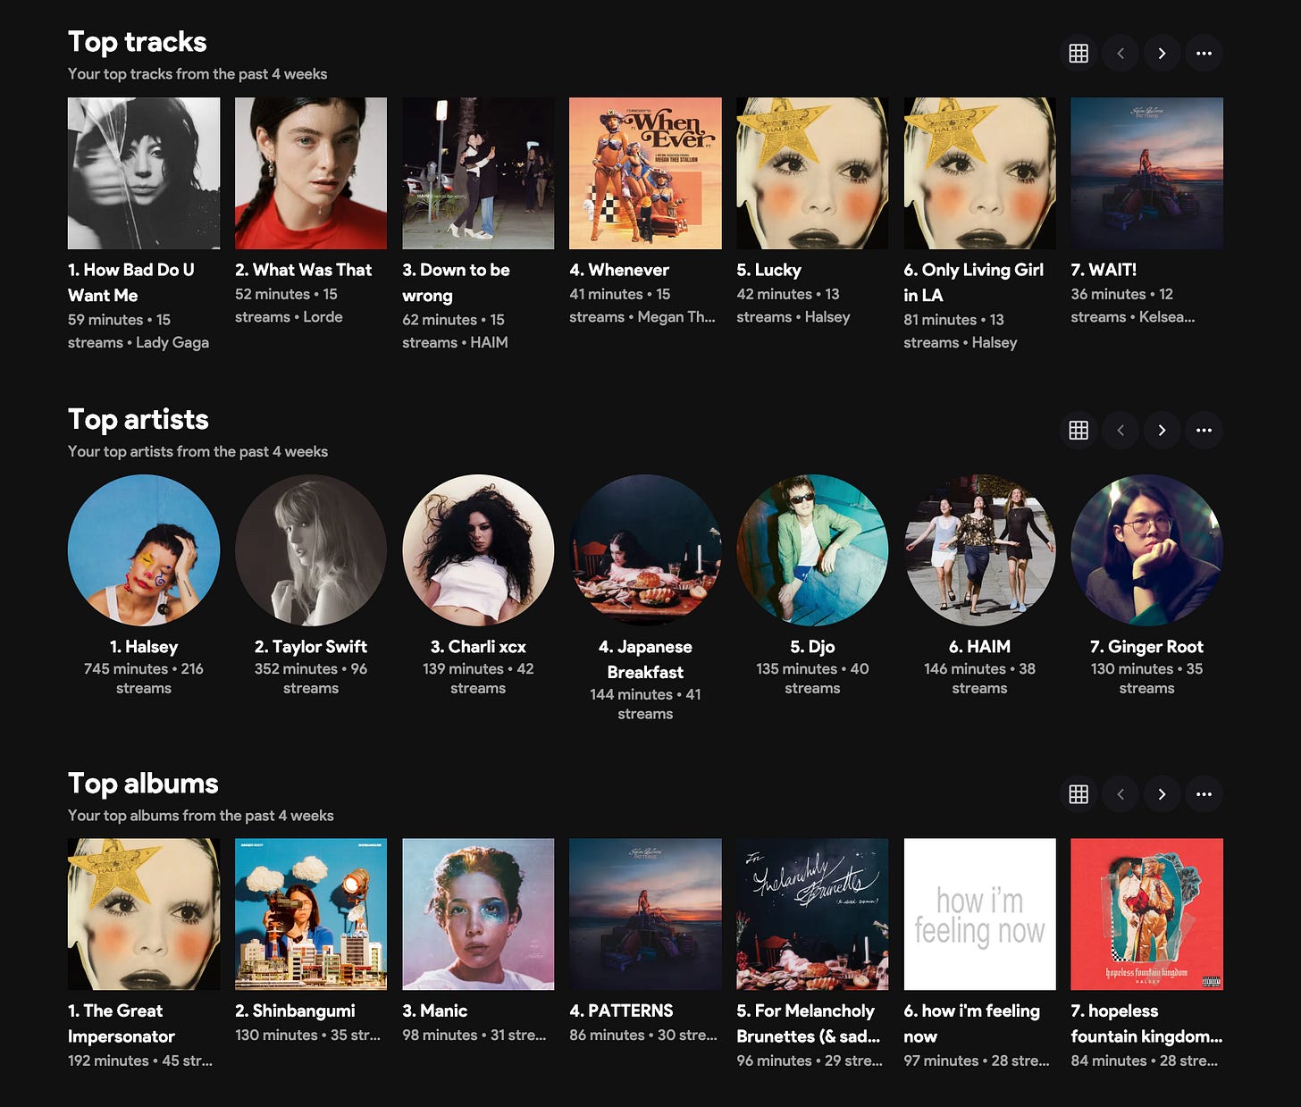Image resolution: width=1301 pixels, height=1107 pixels.
Task: Open Japanese Breakfast artist photo
Action: [x=645, y=550]
